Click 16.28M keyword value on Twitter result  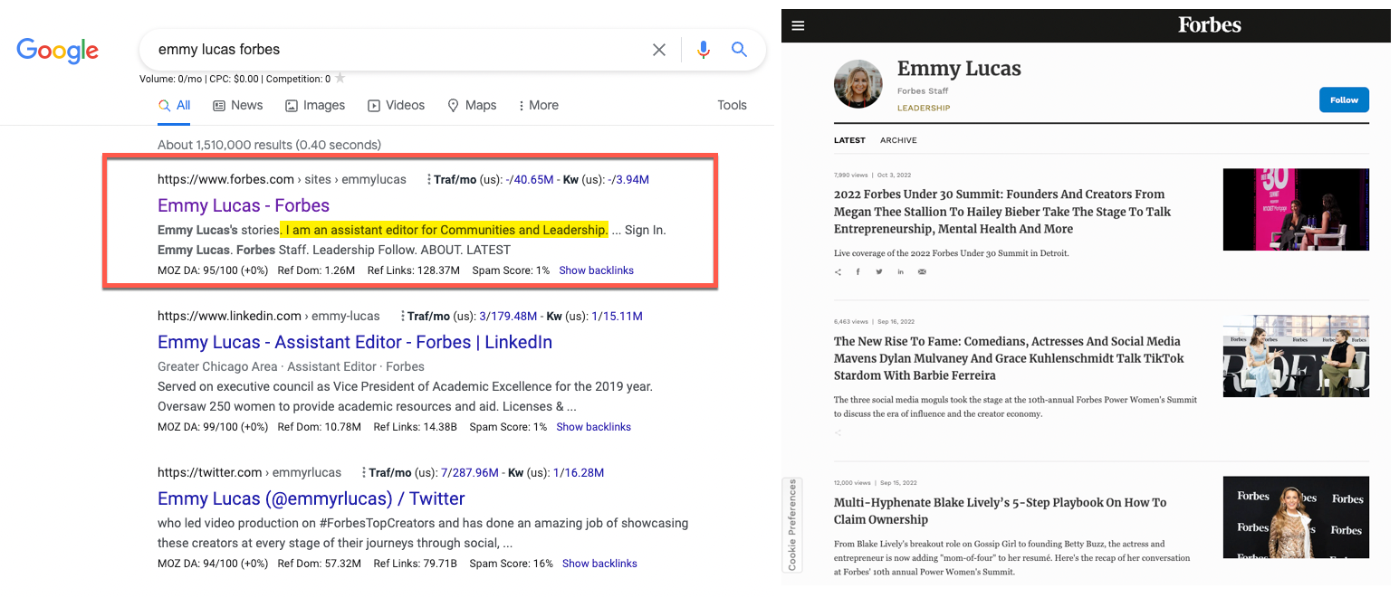coord(584,472)
